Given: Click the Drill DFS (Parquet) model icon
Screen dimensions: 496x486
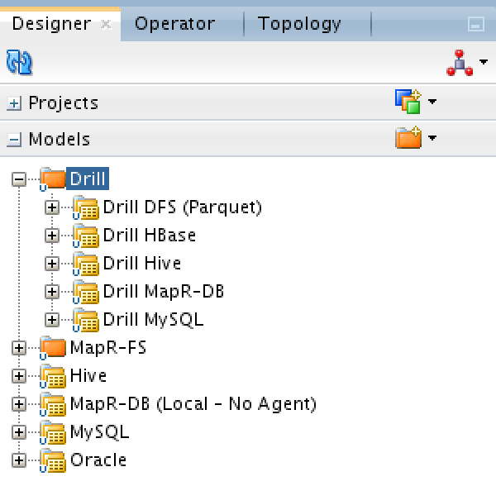Looking at the screenshot, I should pyautogui.click(x=85, y=207).
